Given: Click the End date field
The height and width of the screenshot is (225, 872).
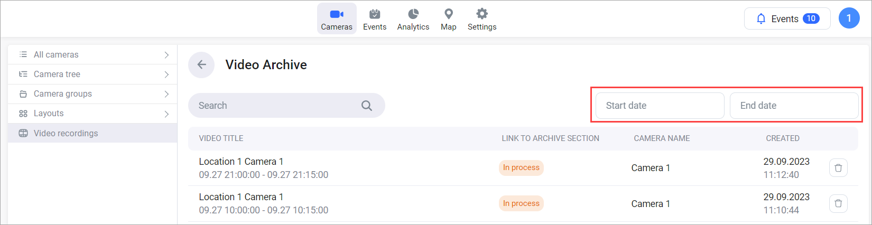Looking at the screenshot, I should [x=794, y=106].
